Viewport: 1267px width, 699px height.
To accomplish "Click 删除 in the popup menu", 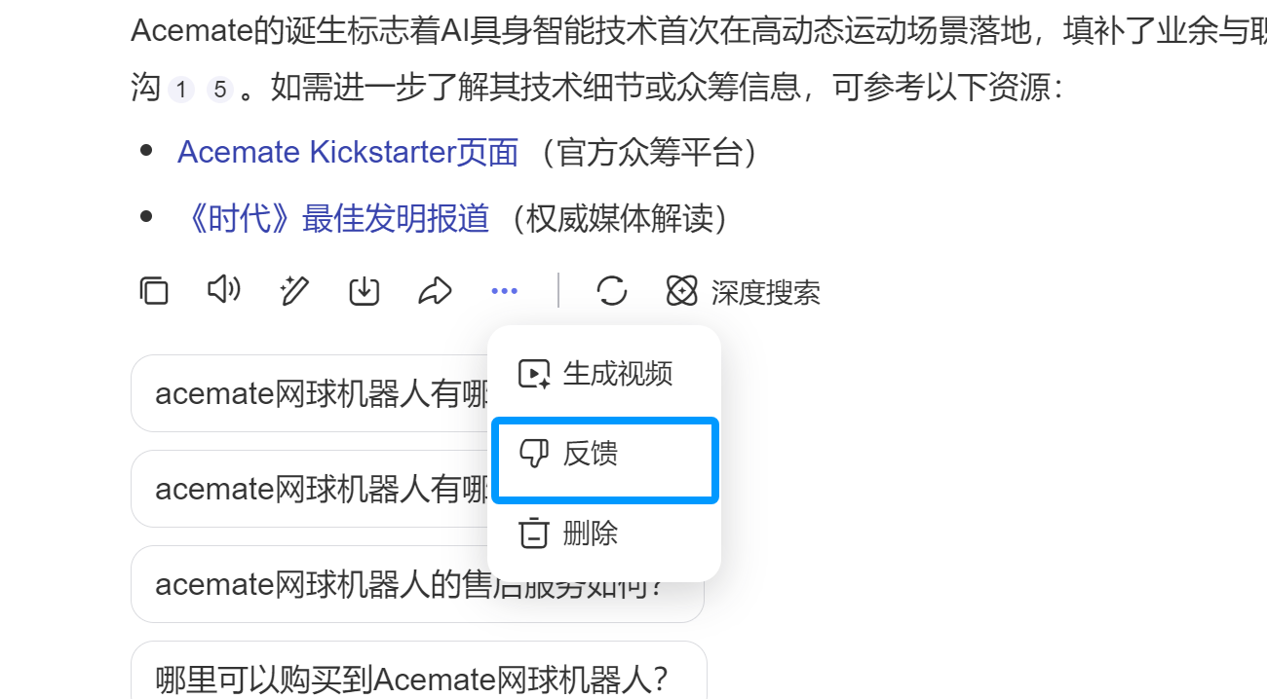I will click(604, 533).
